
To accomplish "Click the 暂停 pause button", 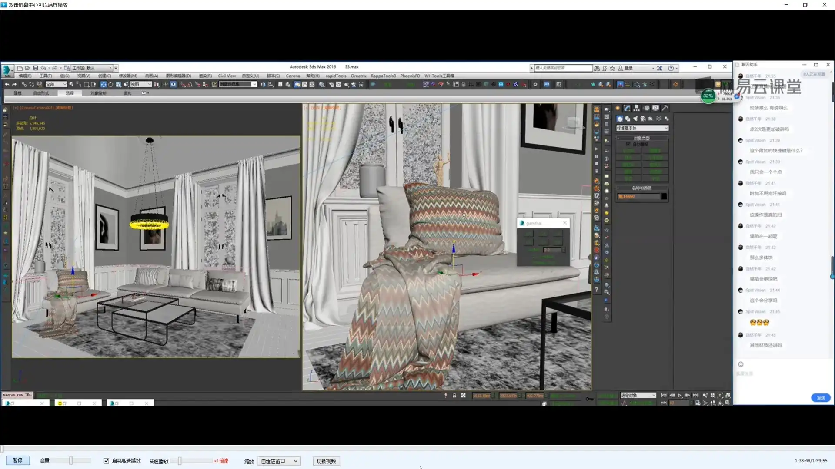I will (17, 460).
